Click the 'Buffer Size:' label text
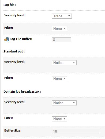The width and height of the screenshot is (105, 139). 13,130
